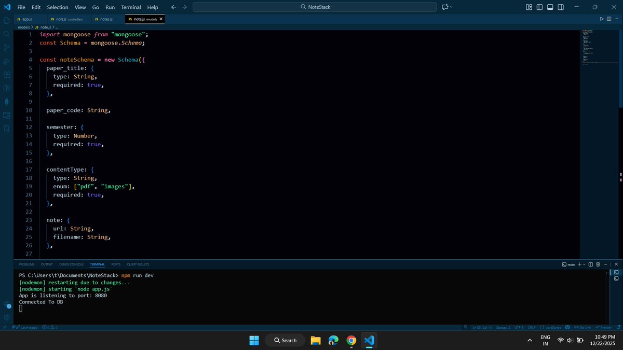623x350 pixels.
Task: Open editor More Actions ellipsis
Action: click(x=616, y=19)
